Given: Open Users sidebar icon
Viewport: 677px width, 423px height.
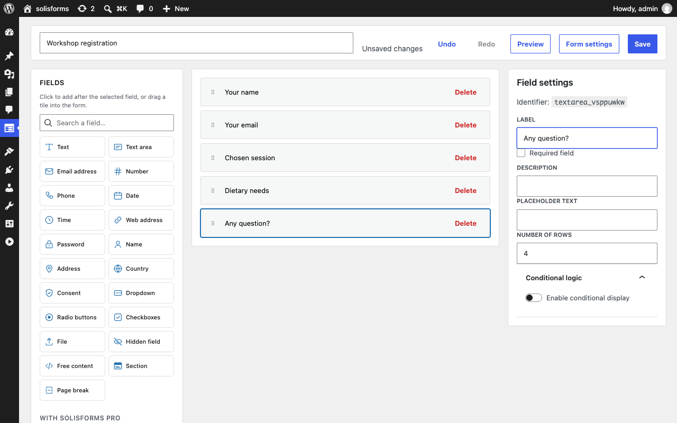Looking at the screenshot, I should pos(9,188).
